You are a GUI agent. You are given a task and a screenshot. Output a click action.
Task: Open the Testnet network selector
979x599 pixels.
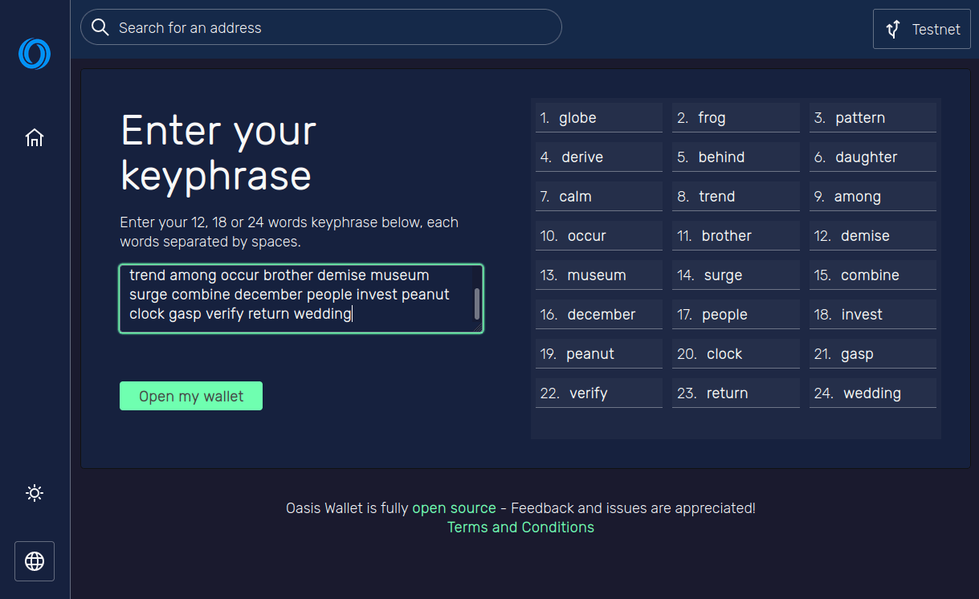point(922,29)
